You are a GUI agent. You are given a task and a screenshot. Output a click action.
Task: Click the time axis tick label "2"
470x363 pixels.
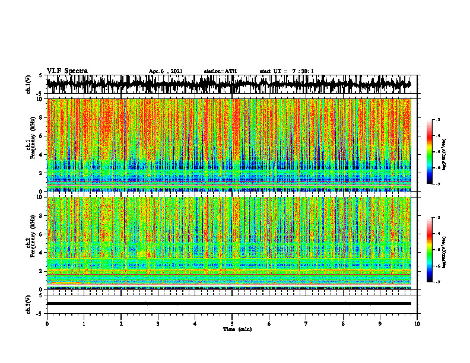pyautogui.click(x=121, y=324)
